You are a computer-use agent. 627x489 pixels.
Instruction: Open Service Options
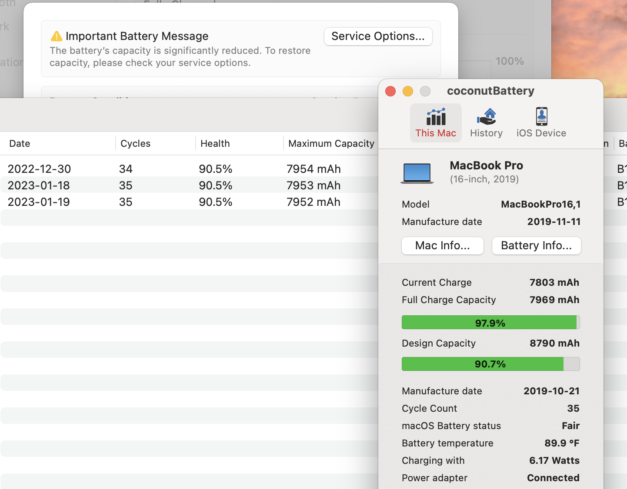coord(378,36)
